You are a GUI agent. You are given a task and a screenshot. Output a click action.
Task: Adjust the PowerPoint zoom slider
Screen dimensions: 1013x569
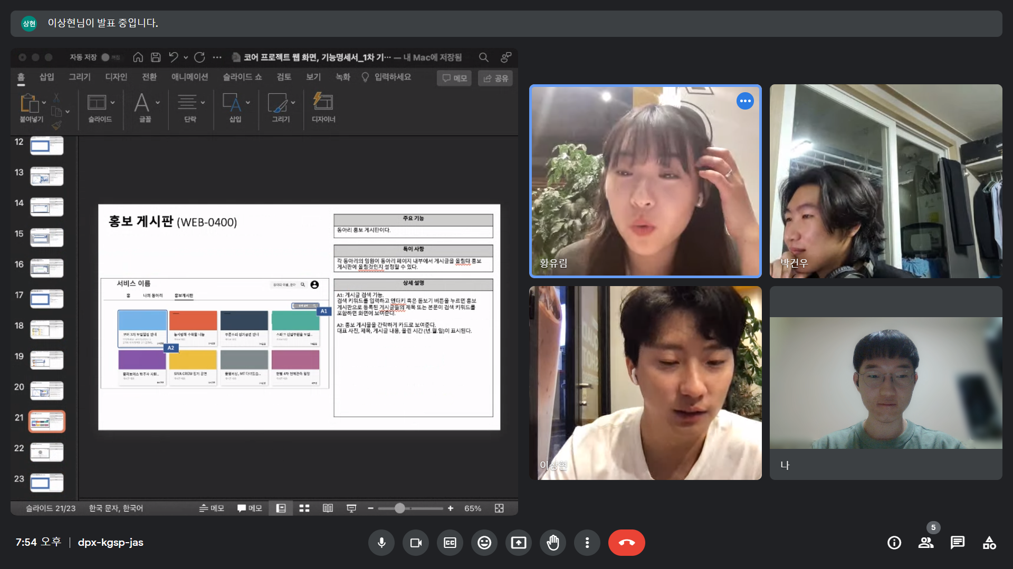pos(400,508)
